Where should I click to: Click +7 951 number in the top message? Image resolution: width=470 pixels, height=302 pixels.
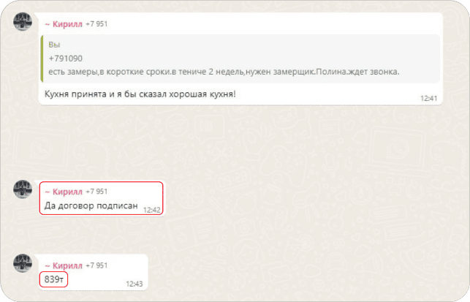(x=96, y=24)
